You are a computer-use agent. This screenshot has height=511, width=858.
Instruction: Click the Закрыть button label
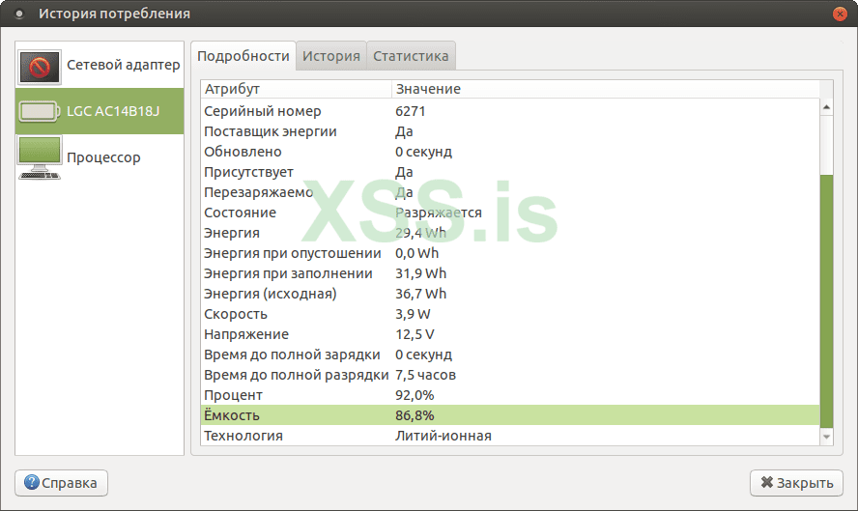pos(805,483)
